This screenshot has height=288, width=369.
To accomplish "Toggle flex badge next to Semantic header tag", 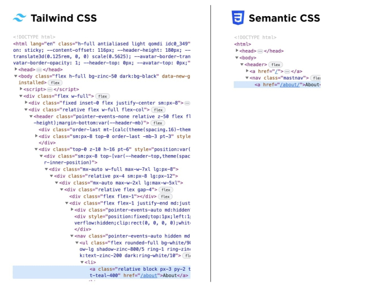I will (x=277, y=64).
